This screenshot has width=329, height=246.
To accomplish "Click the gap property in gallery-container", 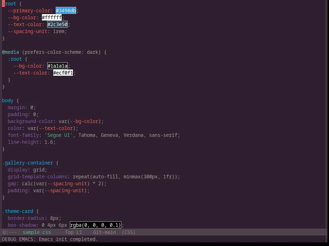I will (12, 183).
